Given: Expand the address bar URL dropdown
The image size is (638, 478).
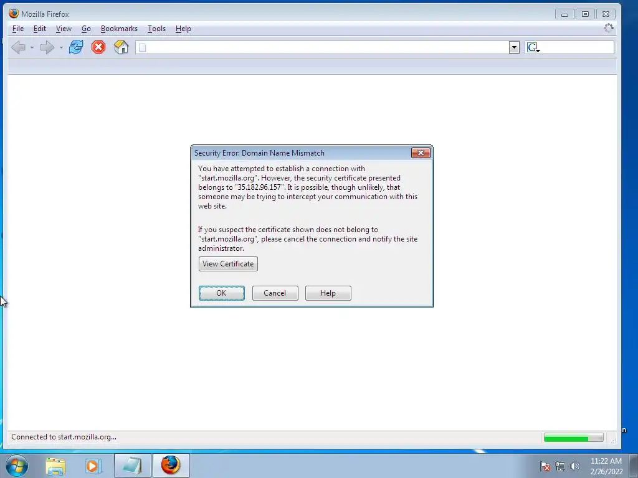Looking at the screenshot, I should pyautogui.click(x=514, y=47).
